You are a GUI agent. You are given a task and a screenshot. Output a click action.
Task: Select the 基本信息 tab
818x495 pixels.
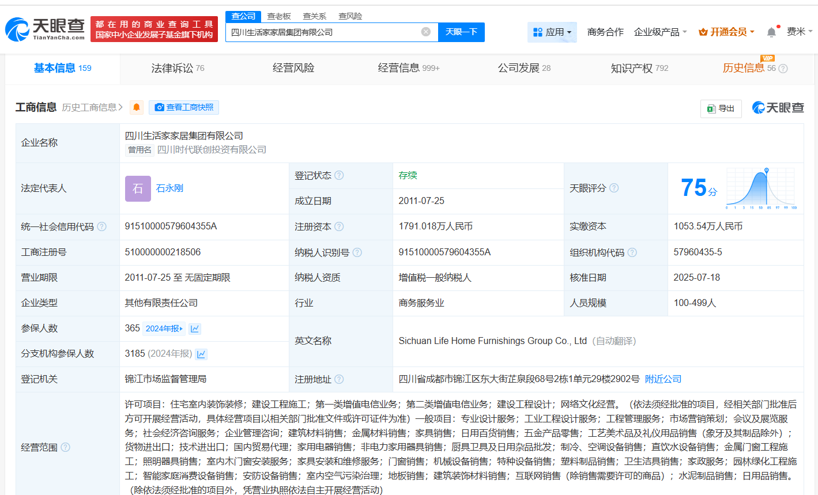(x=62, y=68)
